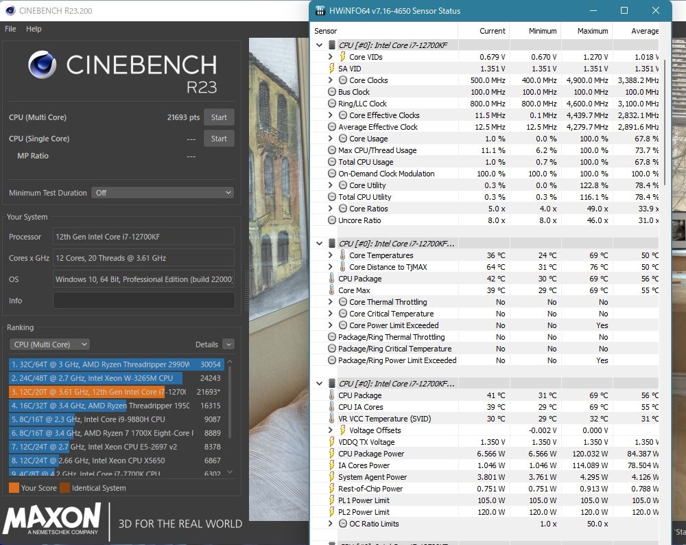Click the VDDQ TX Voltage bolt icon
686x545 pixels.
click(332, 442)
